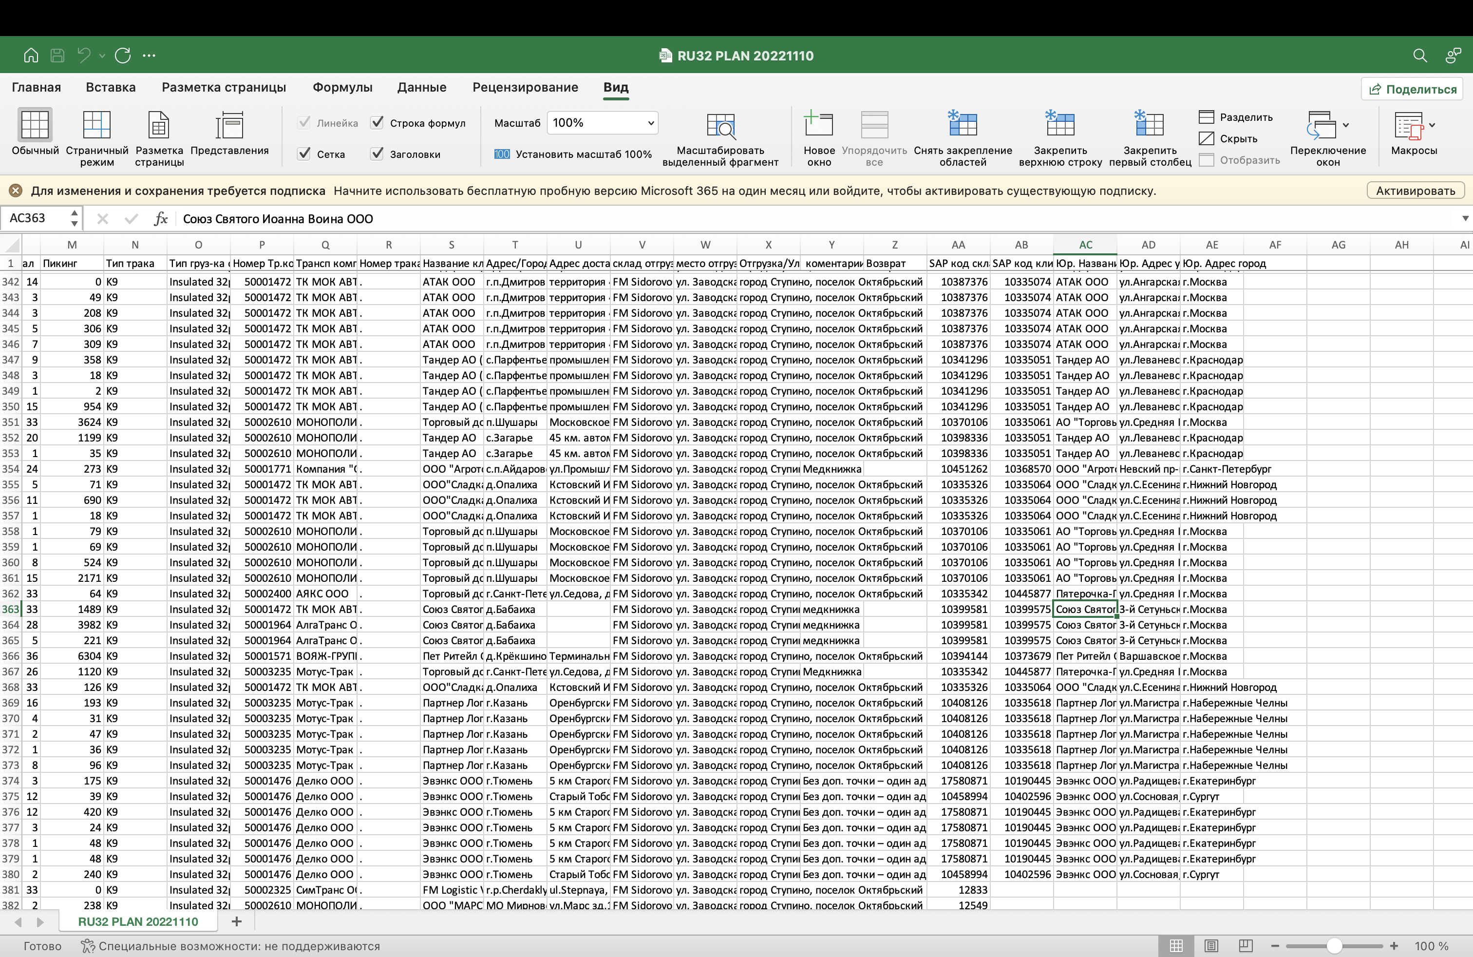Click next sheet navigation arrow
The image size is (1473, 957).
click(x=40, y=922)
